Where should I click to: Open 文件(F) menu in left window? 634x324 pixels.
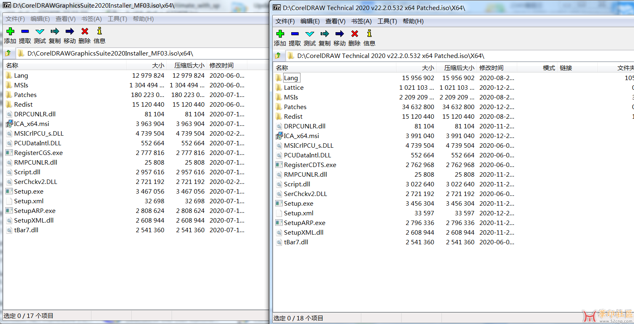click(15, 19)
